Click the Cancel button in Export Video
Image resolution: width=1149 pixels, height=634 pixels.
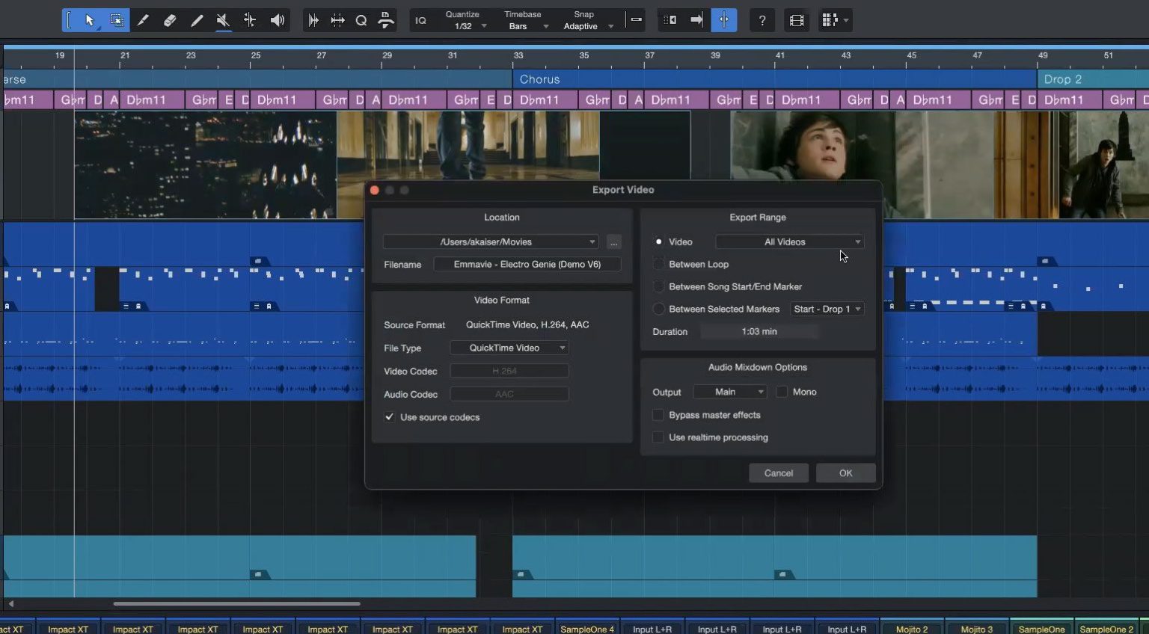pos(778,472)
